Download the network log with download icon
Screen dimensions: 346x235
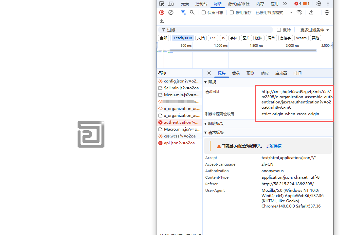click(161, 21)
